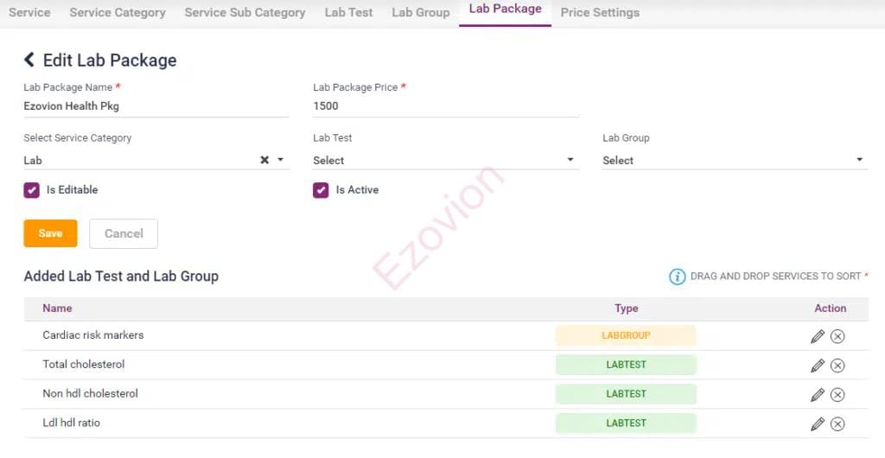The height and width of the screenshot is (458, 885).
Task: Click the Lab Package Price field
Action: point(444,106)
